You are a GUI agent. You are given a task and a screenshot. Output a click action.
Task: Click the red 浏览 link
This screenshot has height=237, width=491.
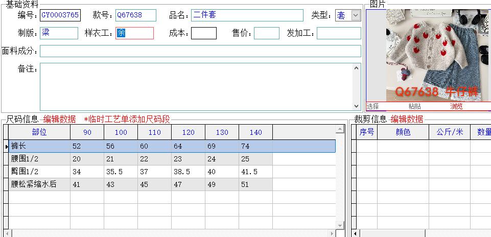click(456, 106)
